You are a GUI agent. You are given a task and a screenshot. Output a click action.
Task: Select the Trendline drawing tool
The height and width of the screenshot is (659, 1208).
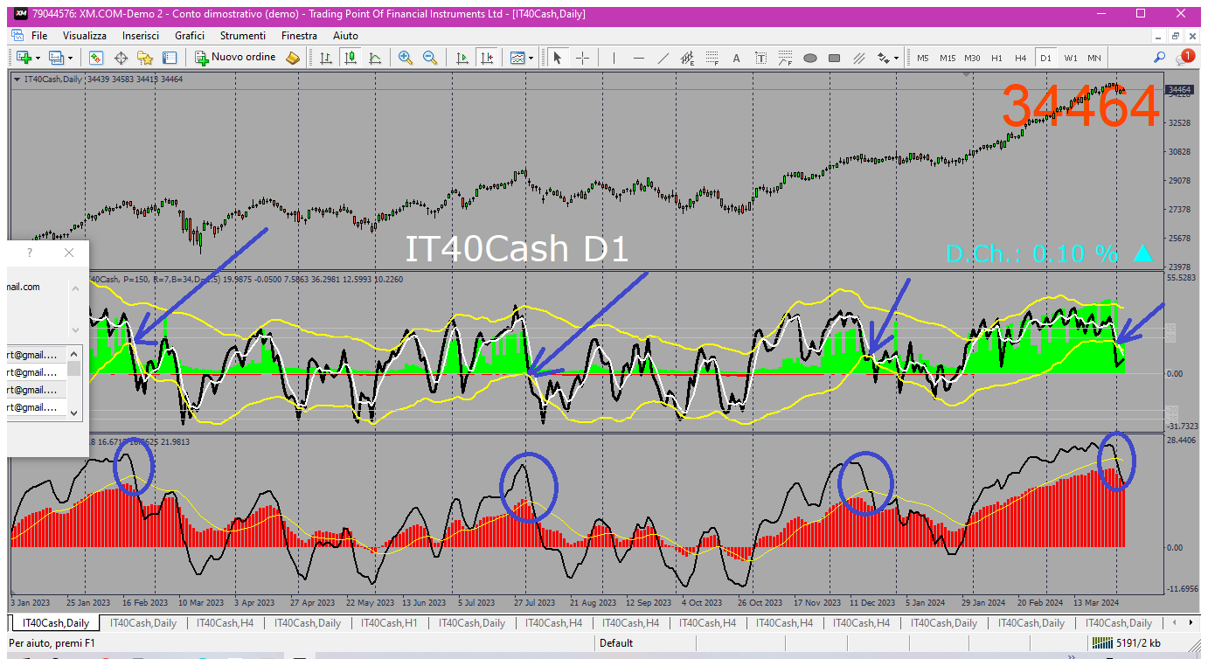(663, 58)
